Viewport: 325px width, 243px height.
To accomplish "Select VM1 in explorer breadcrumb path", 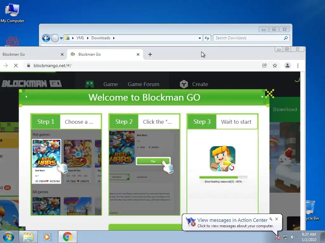I will [80, 38].
